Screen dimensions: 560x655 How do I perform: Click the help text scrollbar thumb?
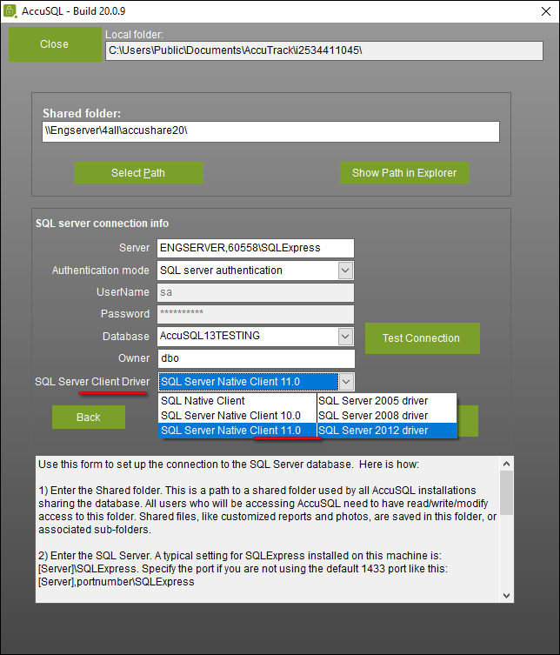coord(506,493)
